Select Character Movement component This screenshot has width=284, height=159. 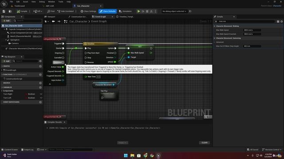point(25,49)
